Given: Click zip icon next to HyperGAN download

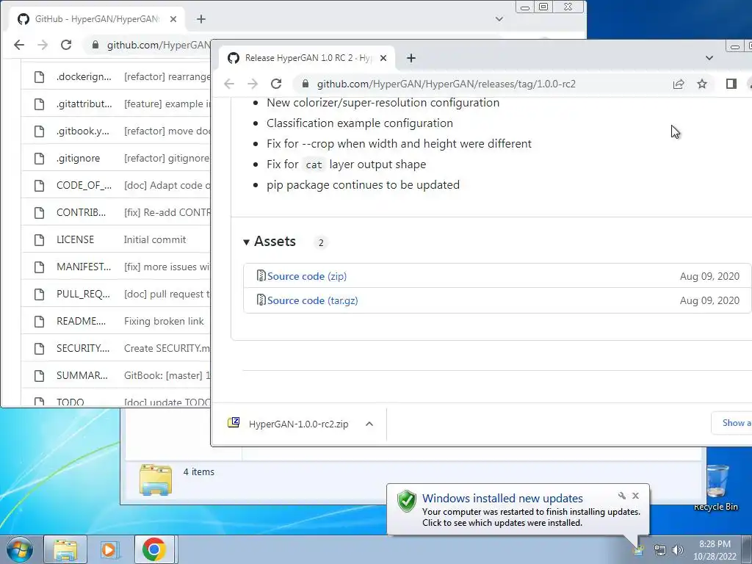Looking at the screenshot, I should click(234, 422).
